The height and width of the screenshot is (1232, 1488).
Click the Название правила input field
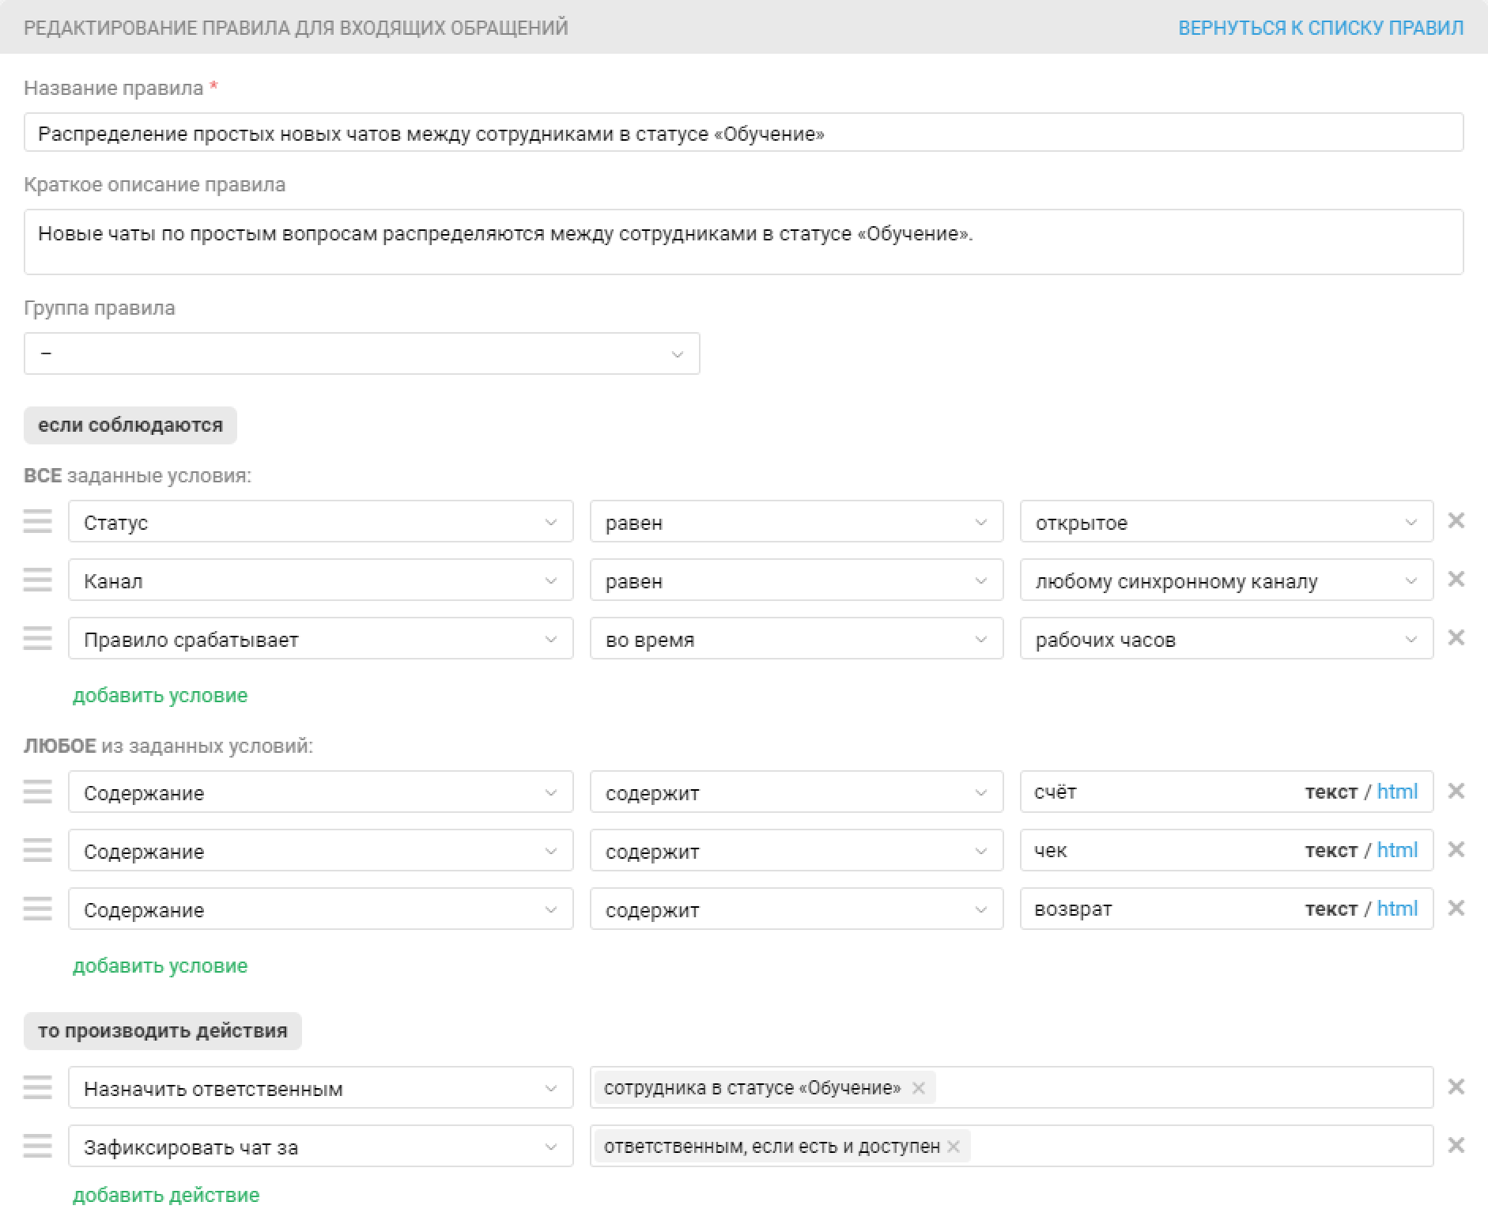(x=743, y=133)
